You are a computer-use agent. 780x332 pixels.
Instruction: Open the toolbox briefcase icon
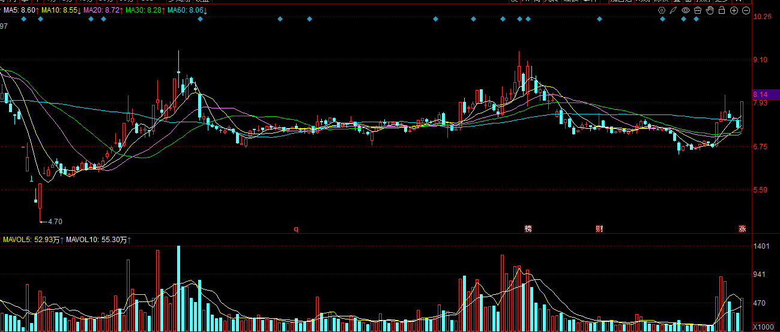click(x=698, y=11)
